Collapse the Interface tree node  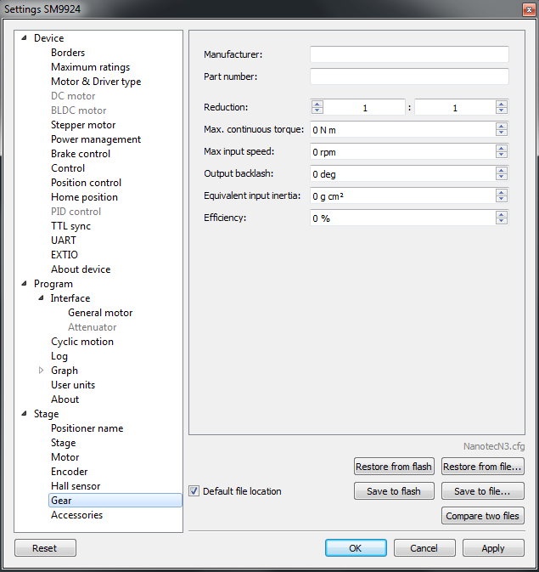click(41, 298)
